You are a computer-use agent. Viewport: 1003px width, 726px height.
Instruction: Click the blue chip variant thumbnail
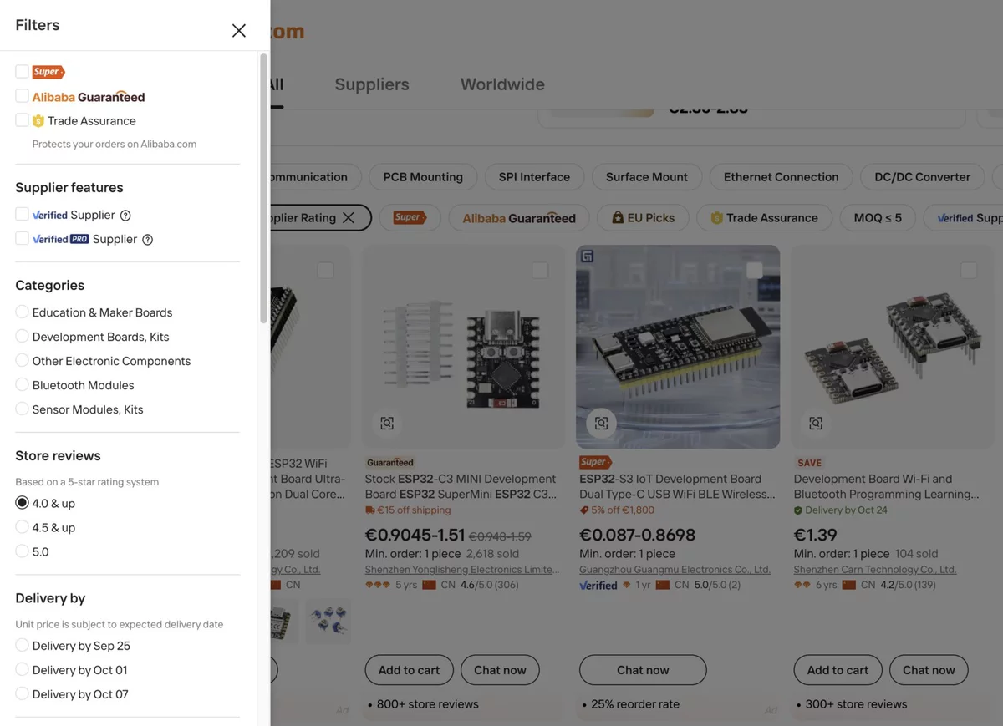(328, 622)
